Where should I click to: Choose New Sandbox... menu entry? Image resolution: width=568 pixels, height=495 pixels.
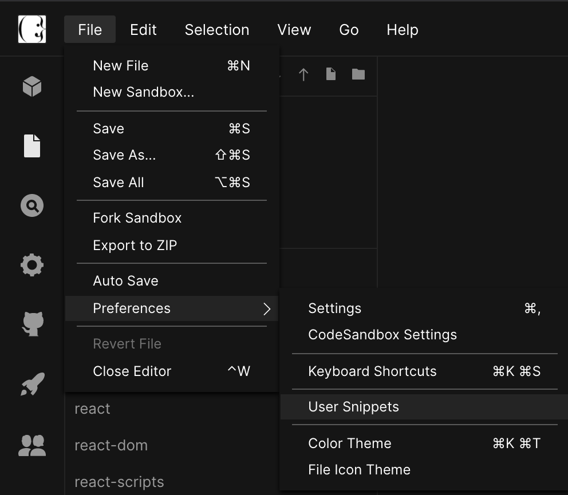point(172,92)
